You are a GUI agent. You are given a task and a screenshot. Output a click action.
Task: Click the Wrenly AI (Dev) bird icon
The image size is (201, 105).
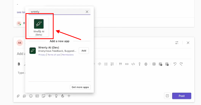click(33, 50)
